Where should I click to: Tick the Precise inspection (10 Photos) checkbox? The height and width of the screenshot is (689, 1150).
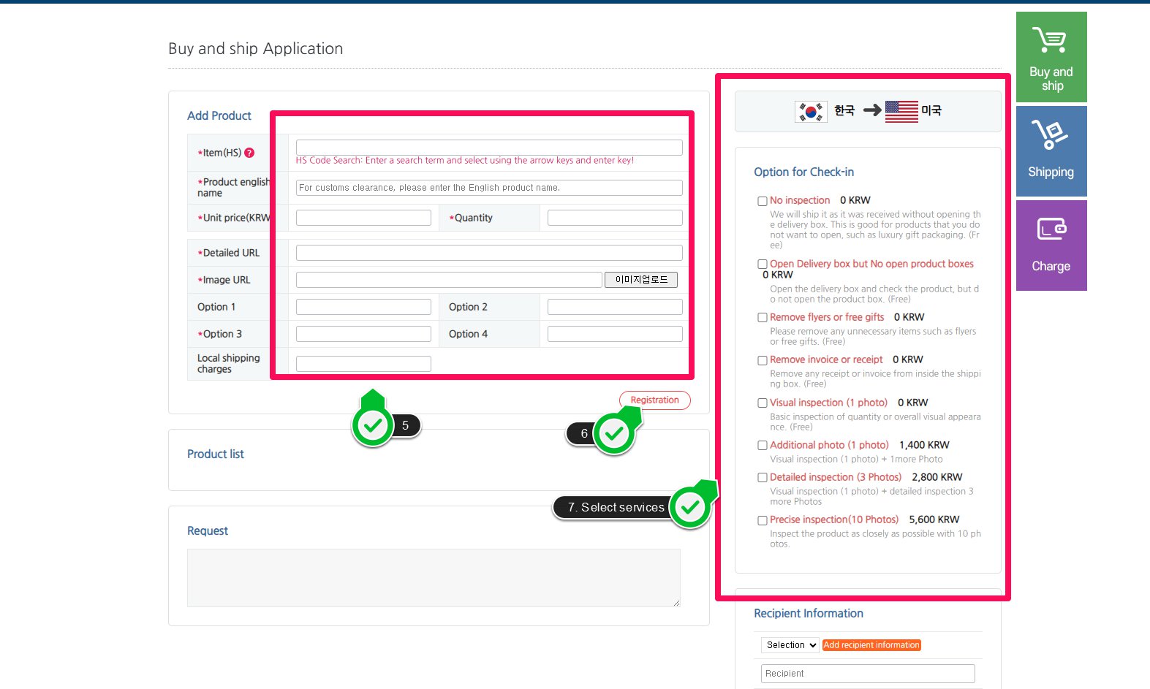click(763, 520)
